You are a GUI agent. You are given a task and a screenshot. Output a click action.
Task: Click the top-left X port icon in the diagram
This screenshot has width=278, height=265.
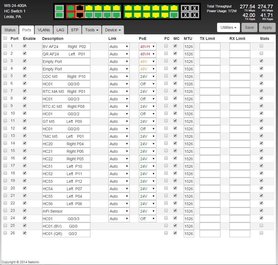click(185, 8)
